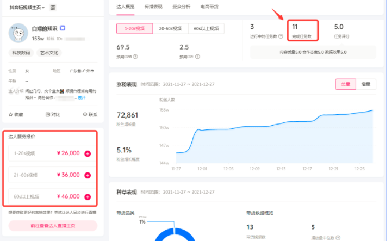Click the 完成任务数 value 11
This screenshot has height=241, width=392.
[295, 27]
